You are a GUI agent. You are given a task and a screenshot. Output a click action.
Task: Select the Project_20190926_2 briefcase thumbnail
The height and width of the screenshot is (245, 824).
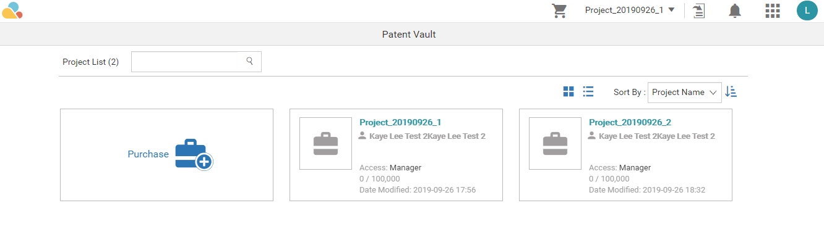pyautogui.click(x=555, y=143)
